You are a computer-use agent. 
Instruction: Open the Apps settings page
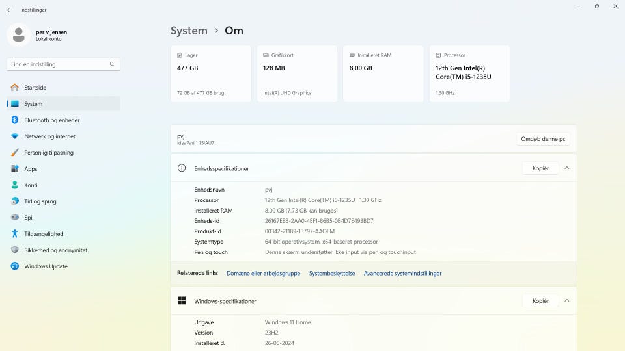coord(31,169)
